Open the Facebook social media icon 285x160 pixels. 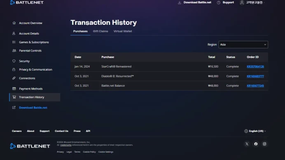[x=256, y=144]
